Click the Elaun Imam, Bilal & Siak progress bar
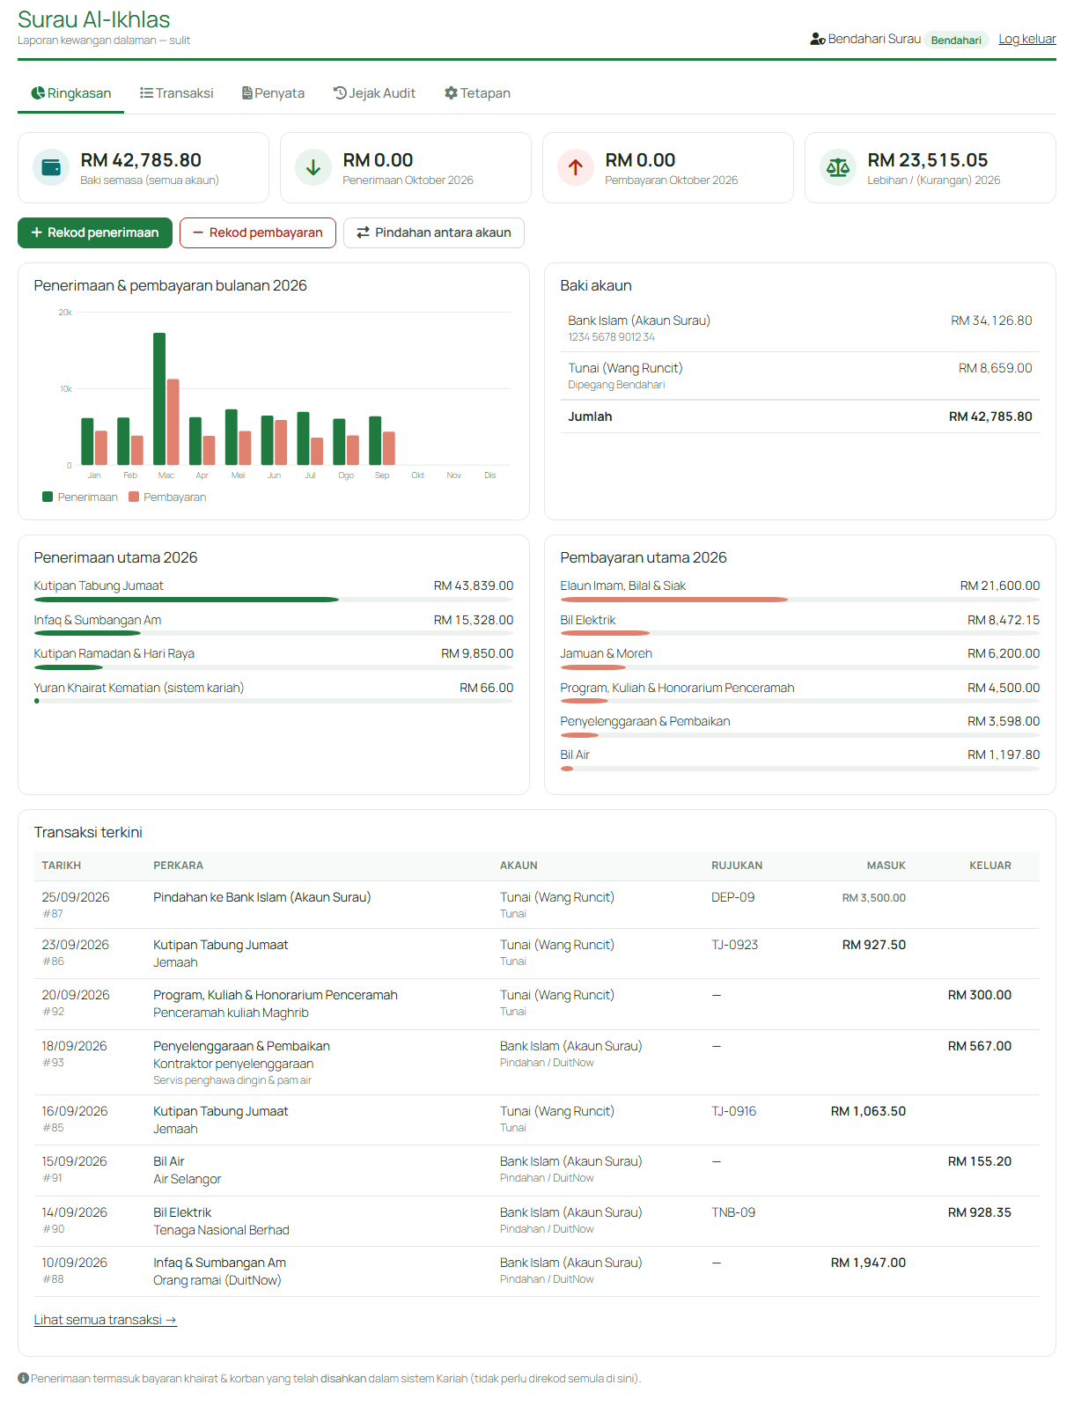 [x=800, y=600]
